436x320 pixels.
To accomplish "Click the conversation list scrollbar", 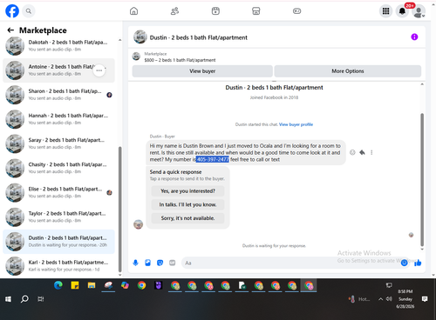I will [x=120, y=209].
